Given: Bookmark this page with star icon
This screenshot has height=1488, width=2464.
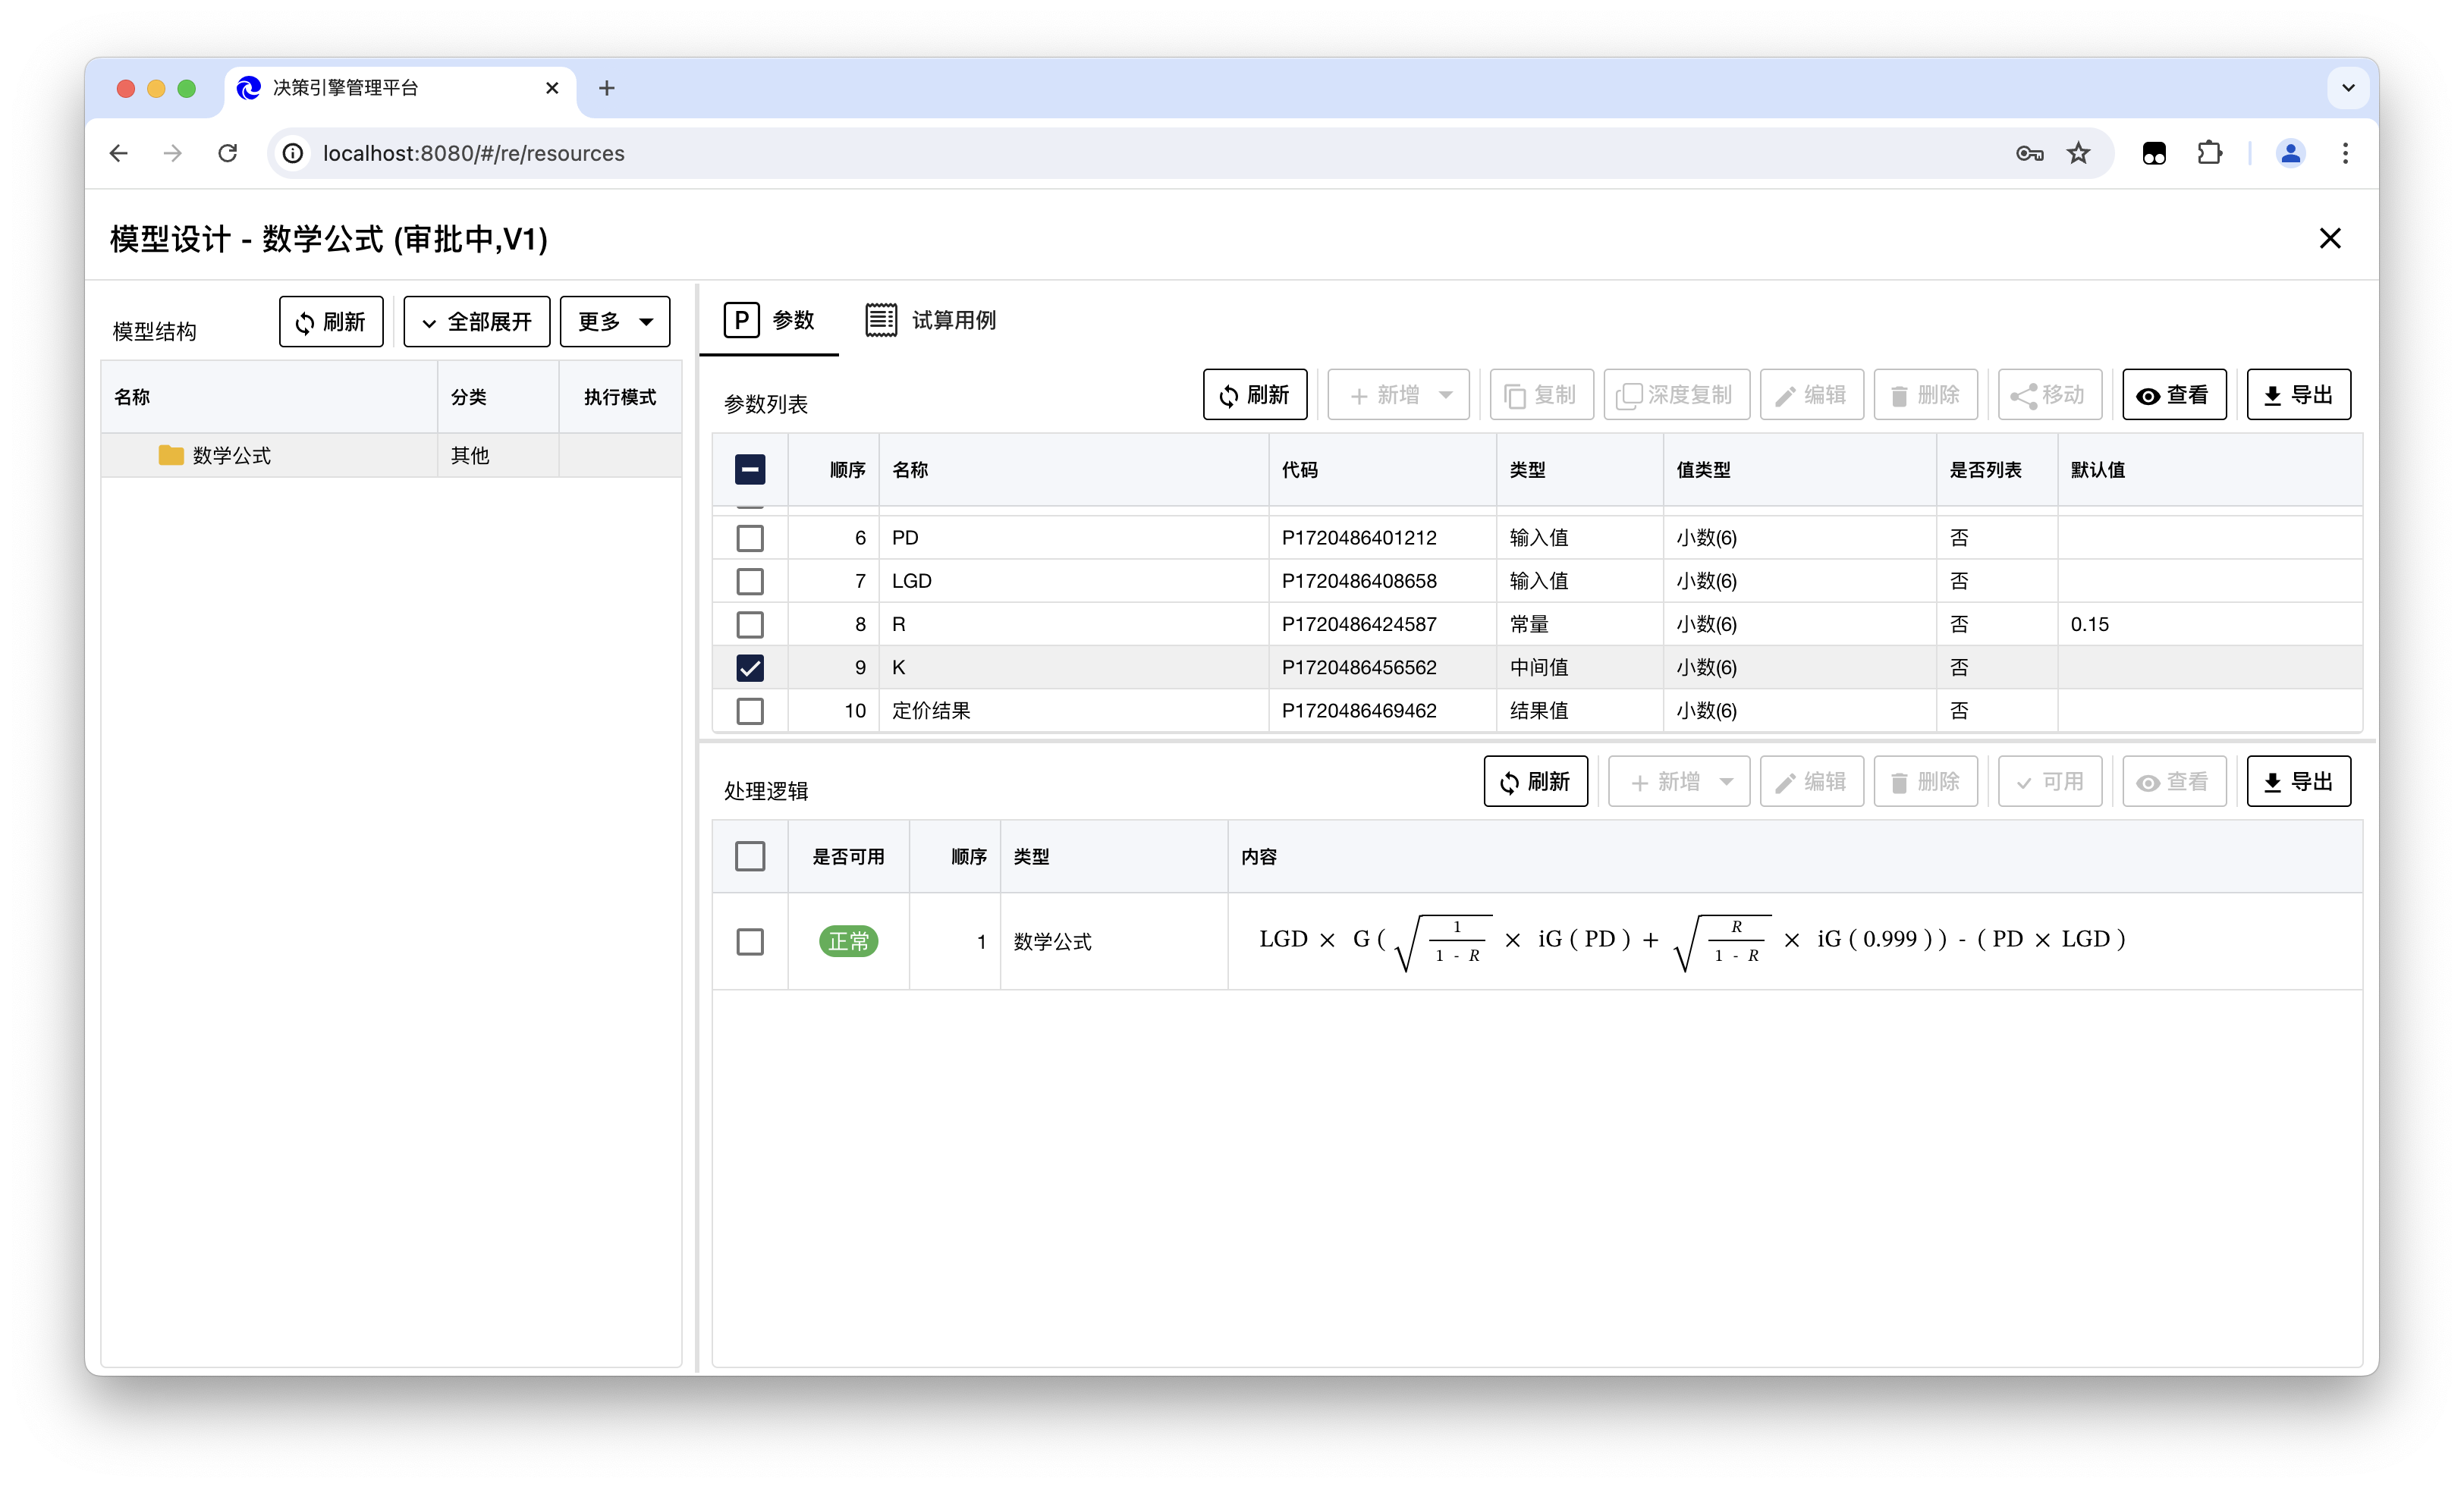Looking at the screenshot, I should 2078,153.
